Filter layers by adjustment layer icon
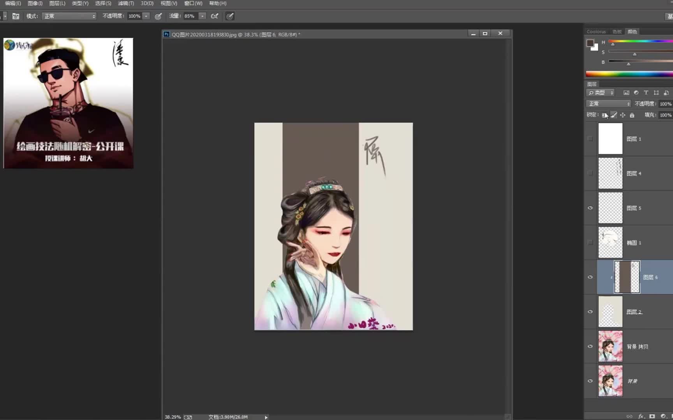Viewport: 673px width, 420px height. pyautogui.click(x=636, y=93)
